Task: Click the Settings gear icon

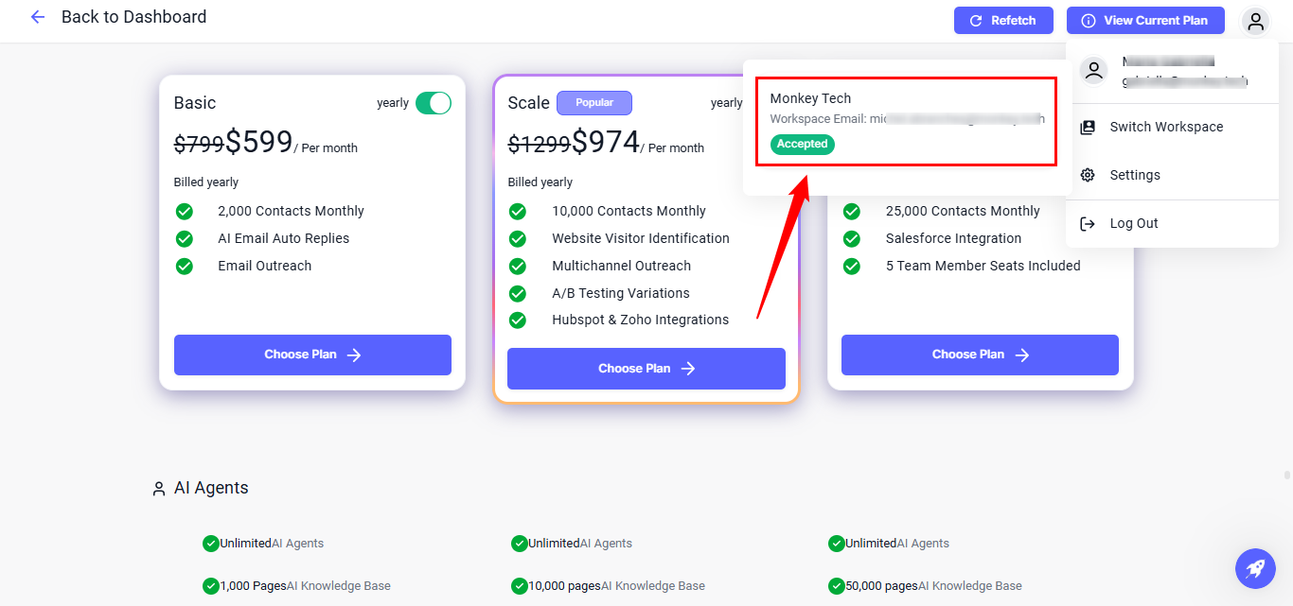Action: [1088, 175]
